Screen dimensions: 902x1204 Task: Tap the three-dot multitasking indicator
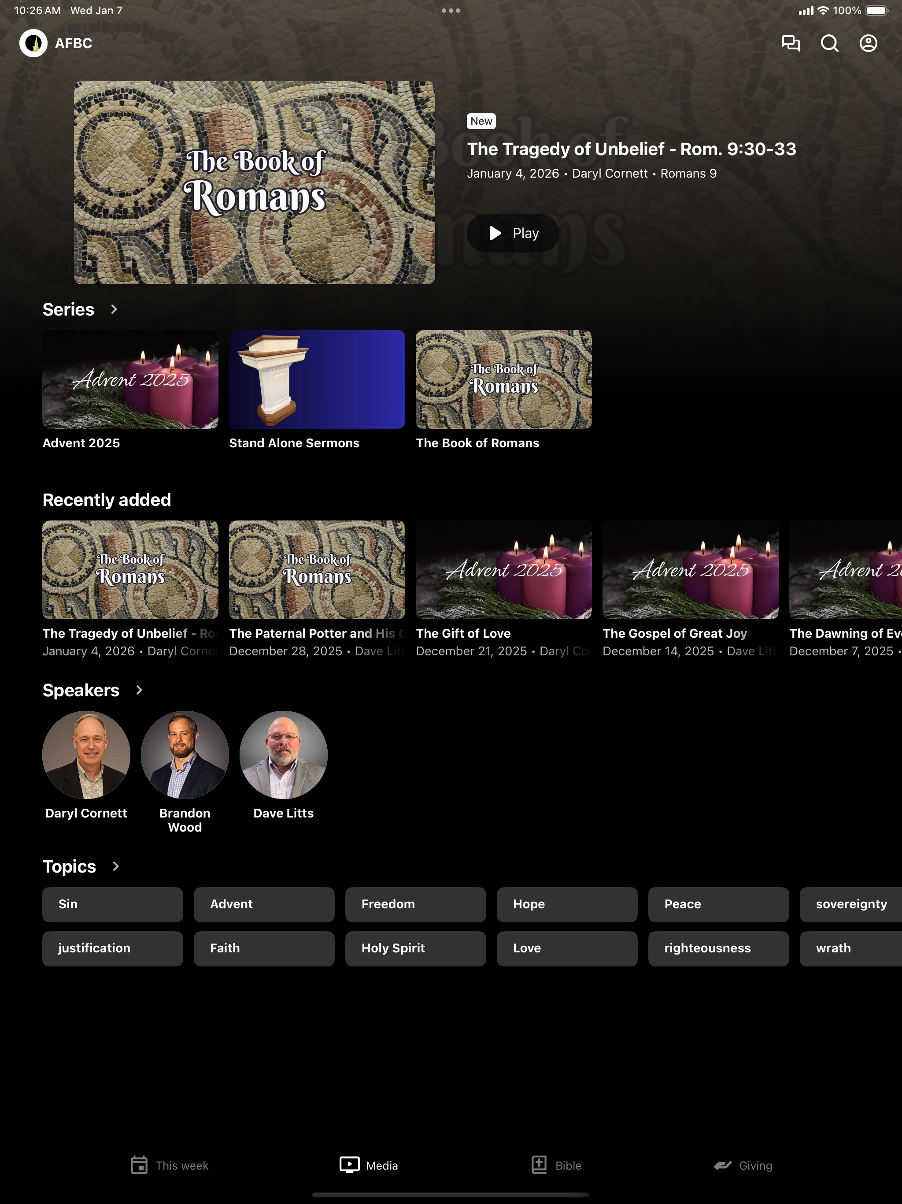pos(451,10)
